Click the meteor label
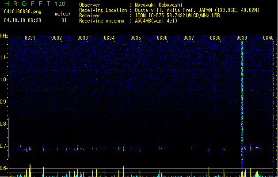The image size is (278, 177). pyautogui.click(x=63, y=14)
